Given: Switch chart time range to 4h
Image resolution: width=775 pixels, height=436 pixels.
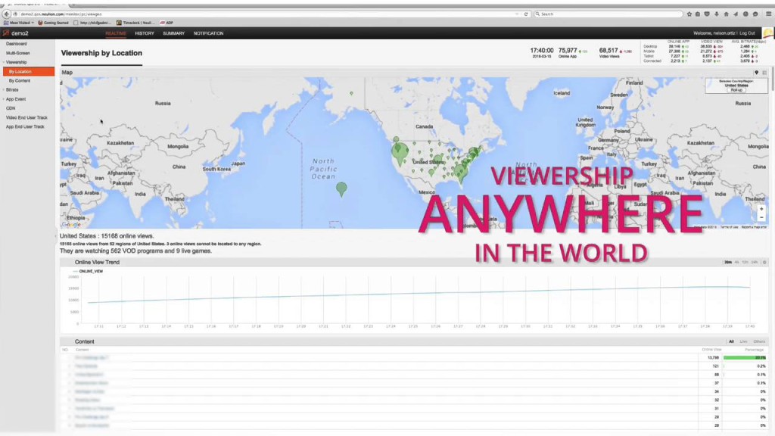Looking at the screenshot, I should coord(736,261).
